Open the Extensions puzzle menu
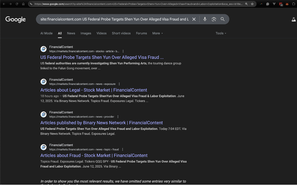297x185 pixels. coord(294,4)
